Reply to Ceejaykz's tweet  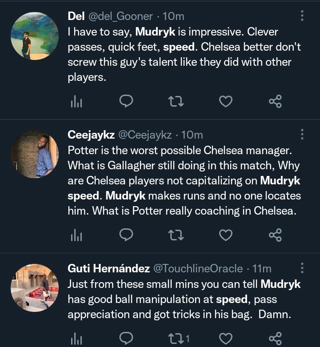[127, 235]
